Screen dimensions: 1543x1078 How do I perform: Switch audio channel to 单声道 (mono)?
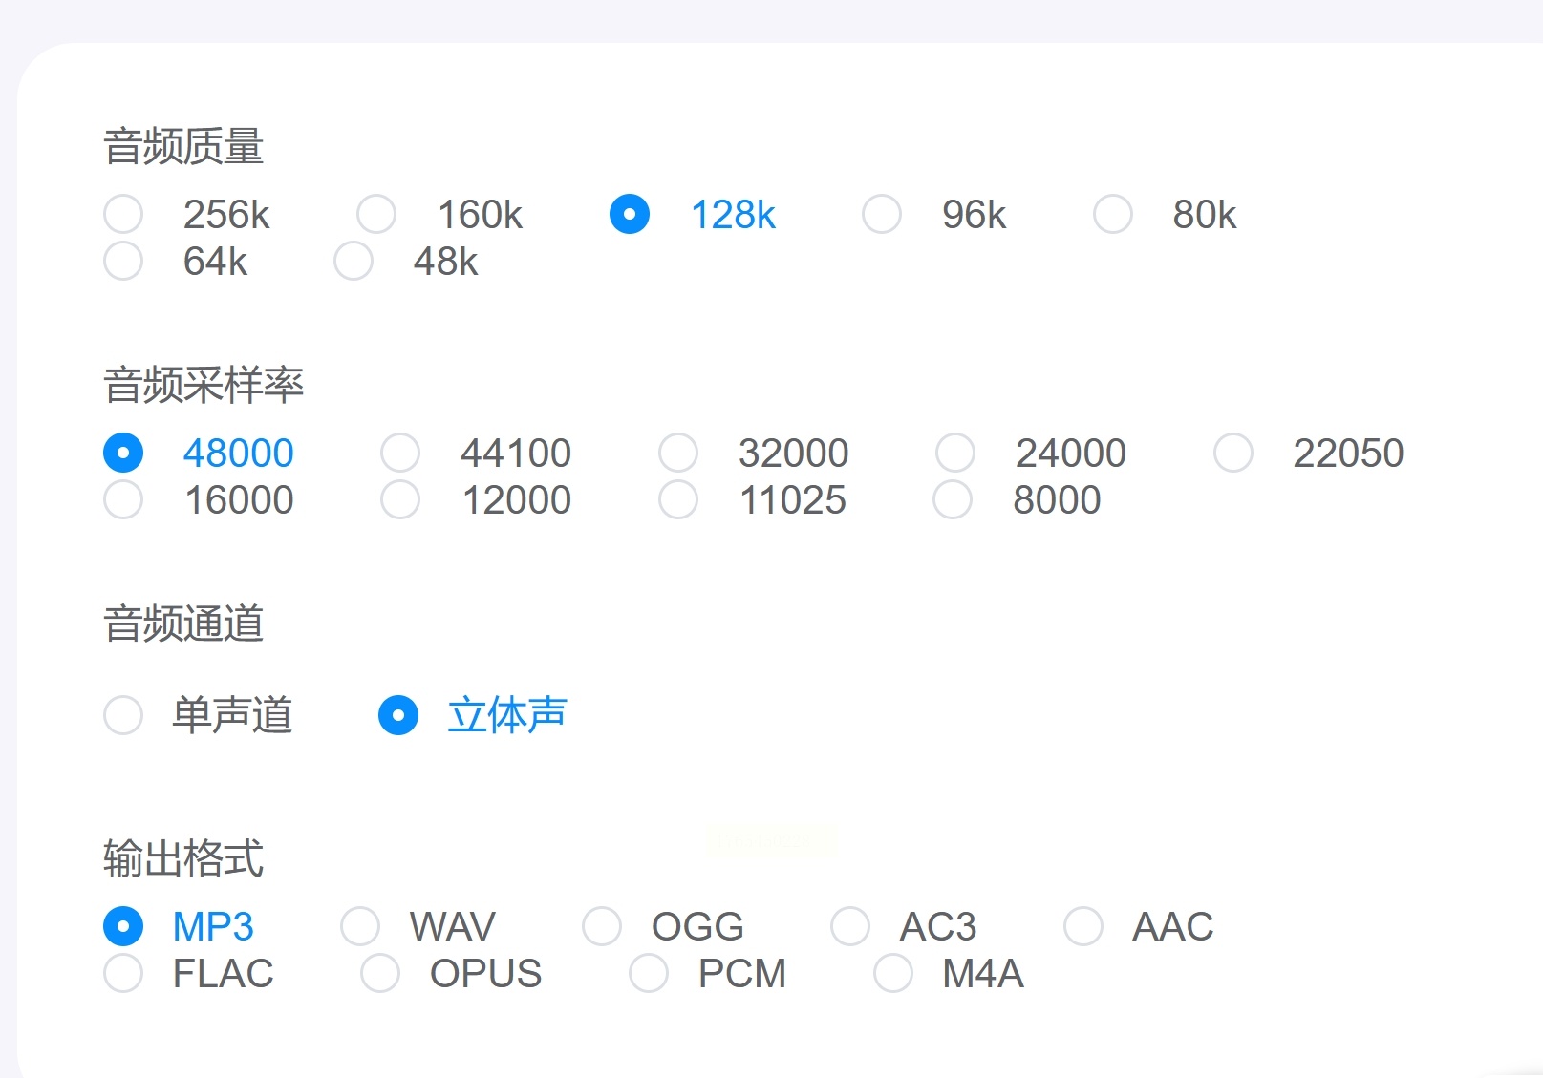123,715
